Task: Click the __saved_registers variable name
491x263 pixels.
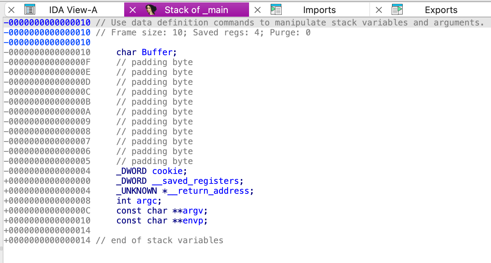Action: pyautogui.click(x=195, y=181)
